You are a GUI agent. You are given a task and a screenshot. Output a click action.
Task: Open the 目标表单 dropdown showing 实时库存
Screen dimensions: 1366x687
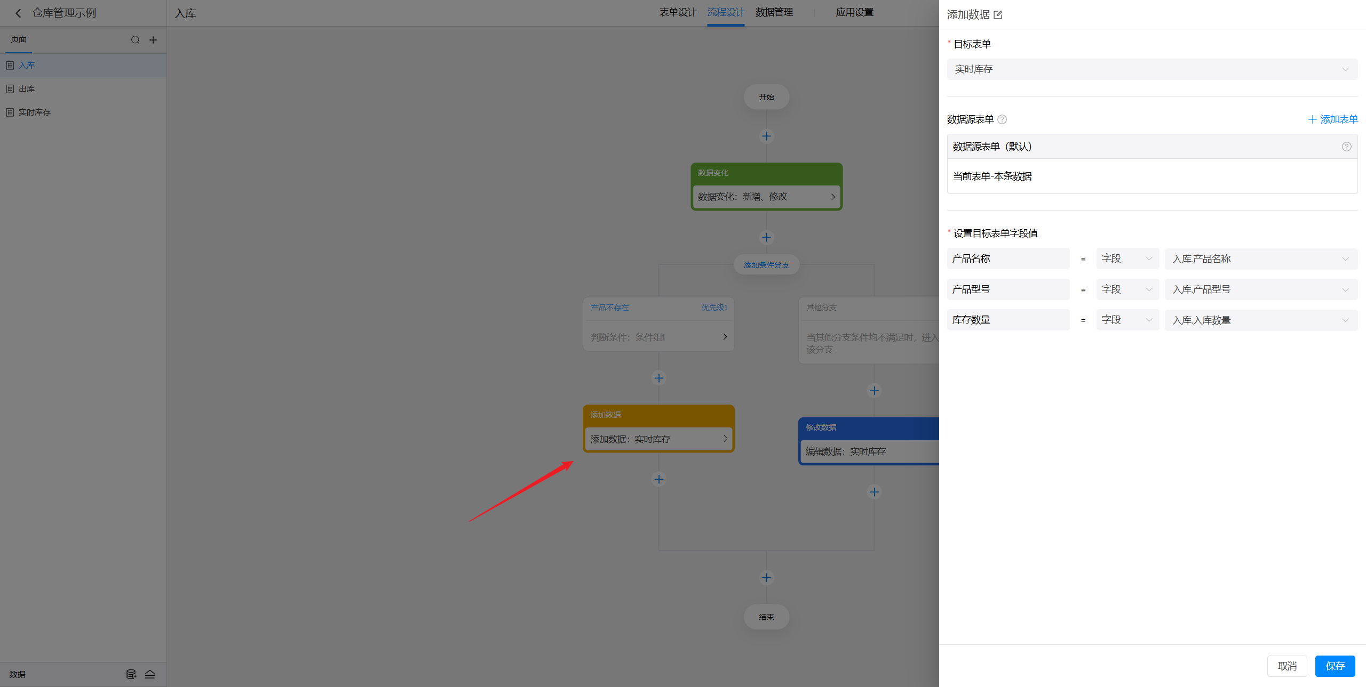coord(1151,69)
